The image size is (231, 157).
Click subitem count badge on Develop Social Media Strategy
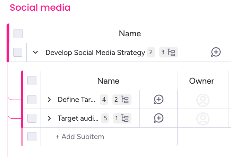pyautogui.click(x=168, y=53)
